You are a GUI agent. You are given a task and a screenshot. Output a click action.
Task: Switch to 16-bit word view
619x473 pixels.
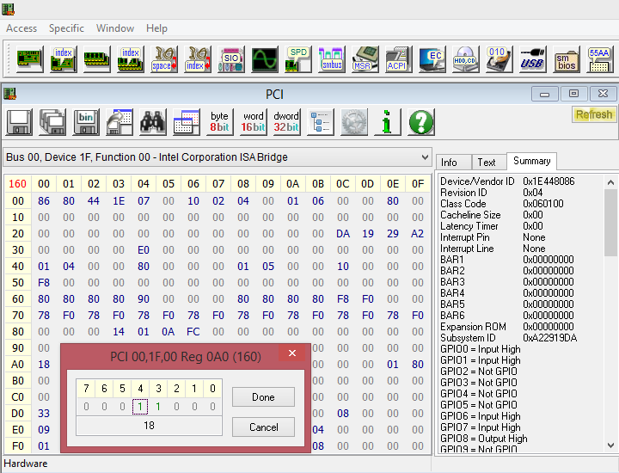[253, 122]
